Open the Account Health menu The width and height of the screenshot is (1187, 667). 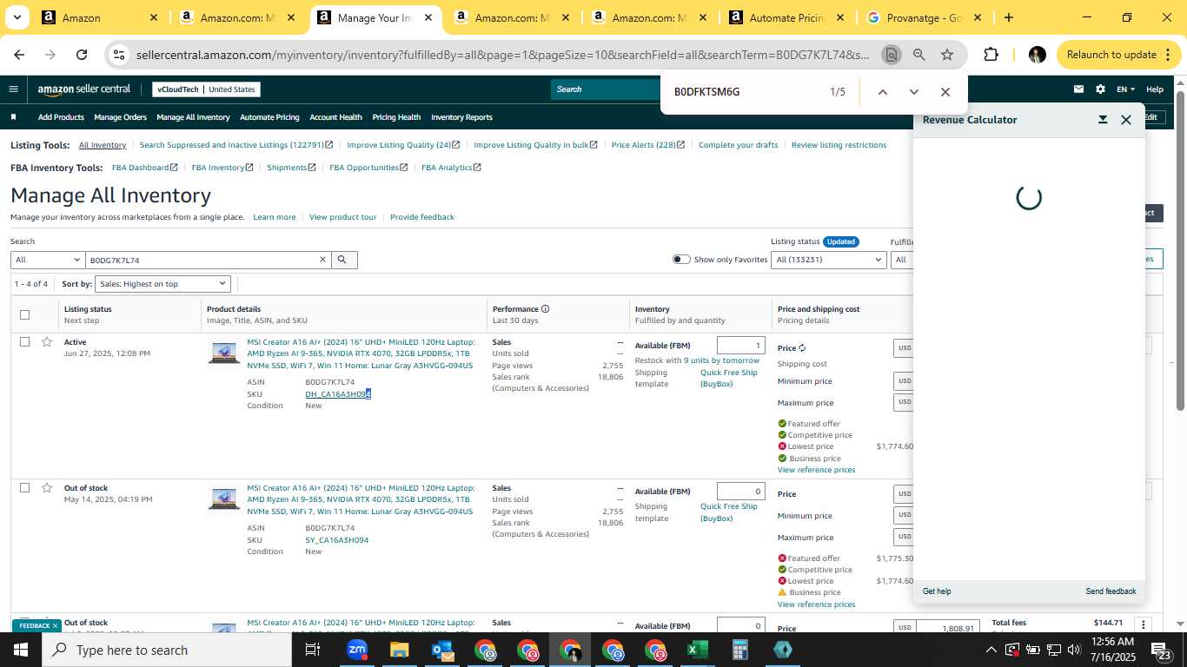coord(335,117)
